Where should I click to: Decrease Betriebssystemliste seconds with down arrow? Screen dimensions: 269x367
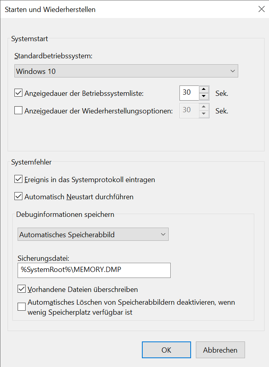pos(204,96)
